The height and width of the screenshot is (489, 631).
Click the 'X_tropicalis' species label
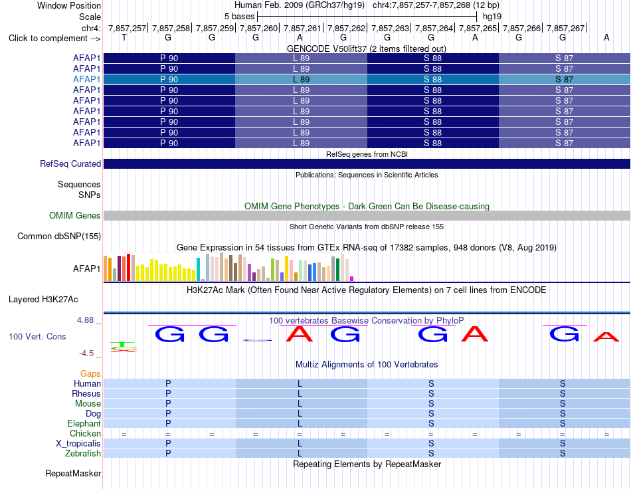78,444
